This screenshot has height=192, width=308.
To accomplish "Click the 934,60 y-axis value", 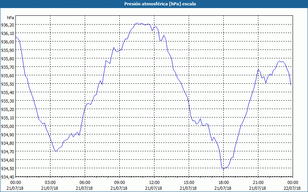I will [8, 160].
